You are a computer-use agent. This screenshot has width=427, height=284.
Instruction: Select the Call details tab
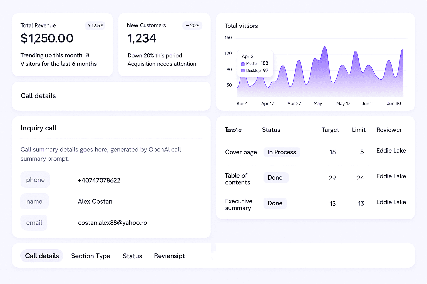tap(42, 256)
